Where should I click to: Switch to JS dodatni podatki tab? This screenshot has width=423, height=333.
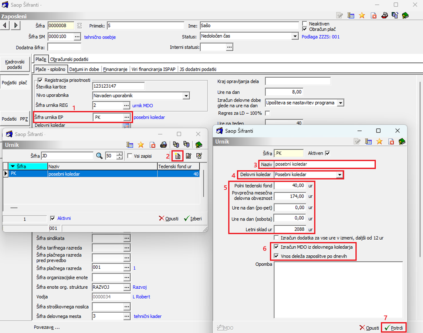point(198,69)
